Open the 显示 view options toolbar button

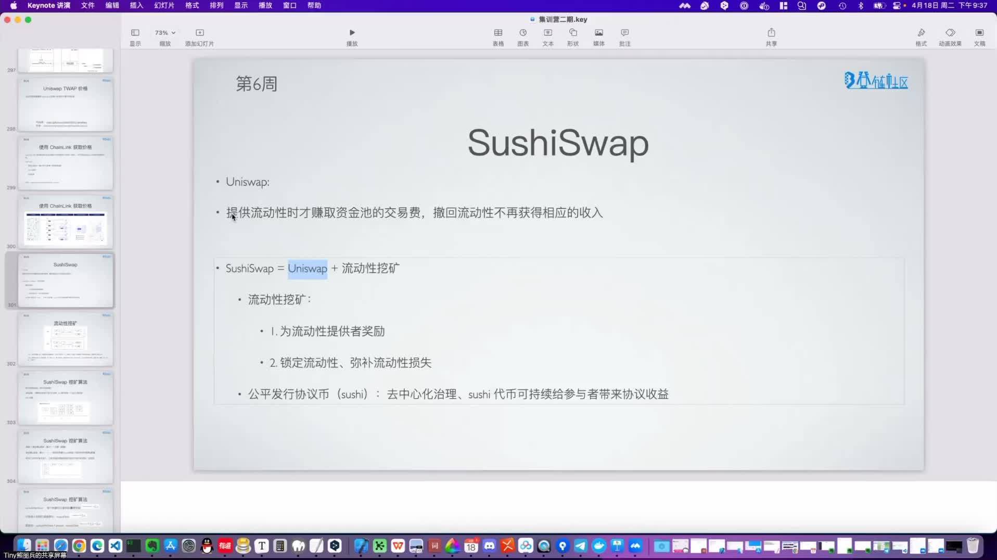click(135, 37)
